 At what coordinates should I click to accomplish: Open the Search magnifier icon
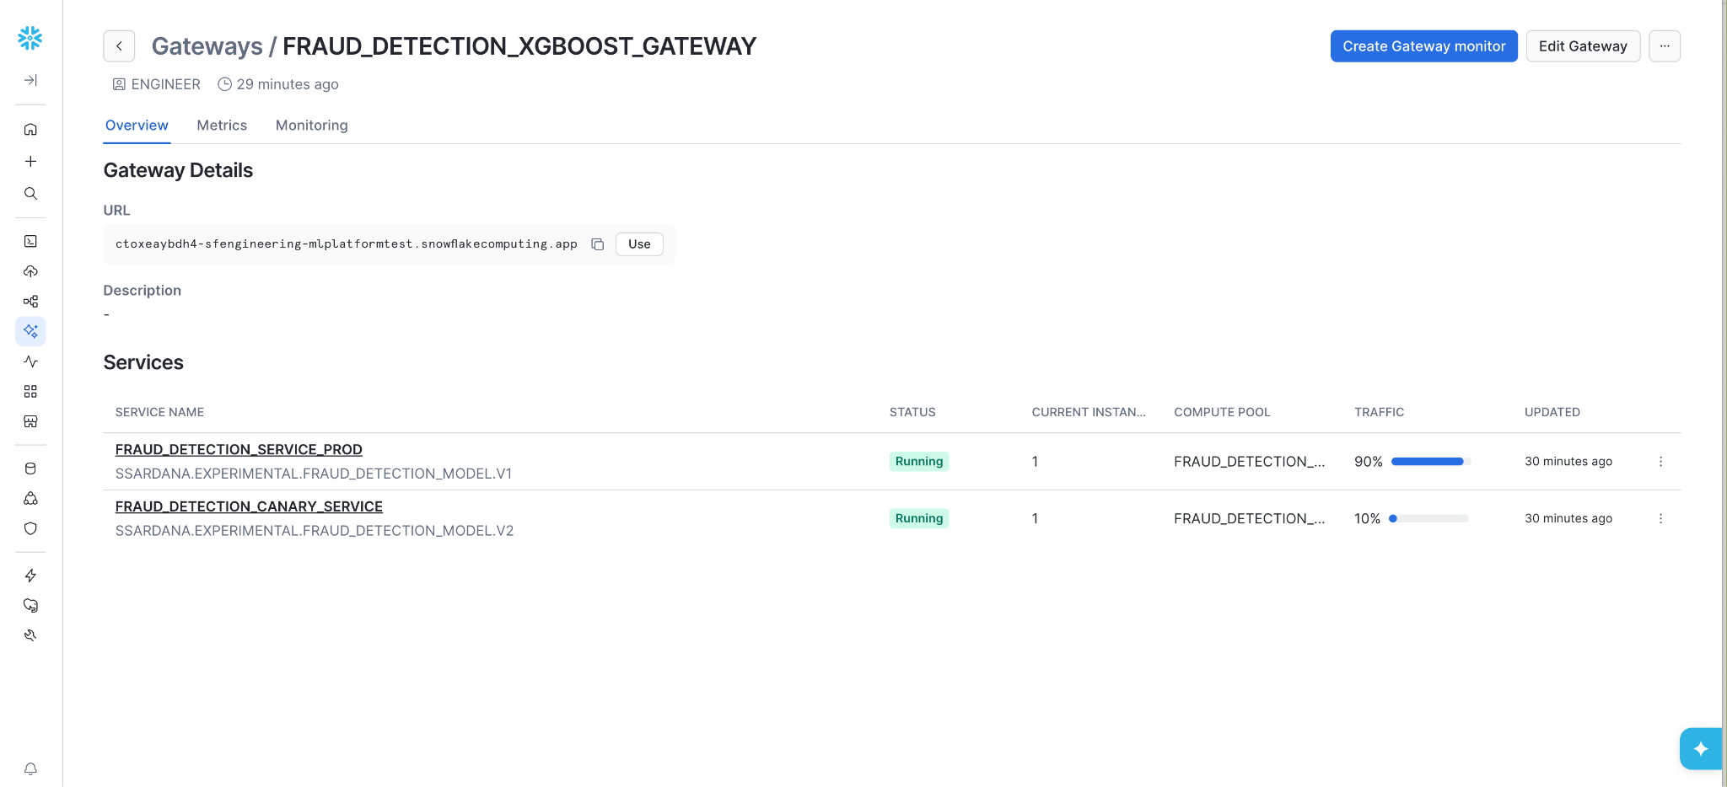click(30, 193)
